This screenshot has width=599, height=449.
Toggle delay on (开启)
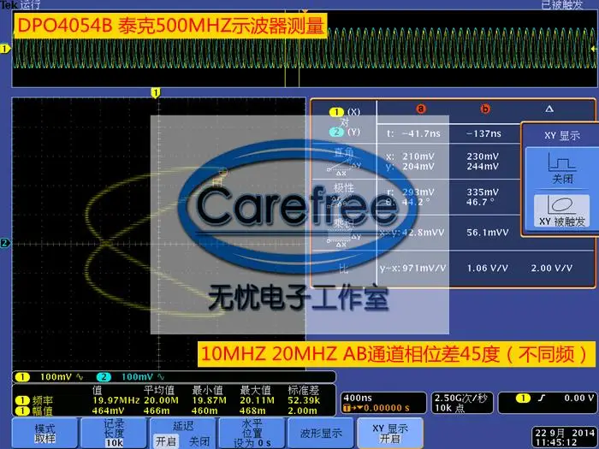[x=166, y=441]
